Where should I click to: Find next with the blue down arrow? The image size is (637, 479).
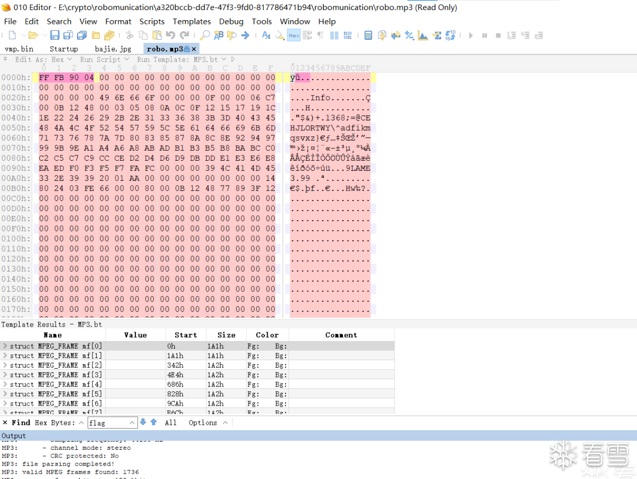click(x=143, y=422)
